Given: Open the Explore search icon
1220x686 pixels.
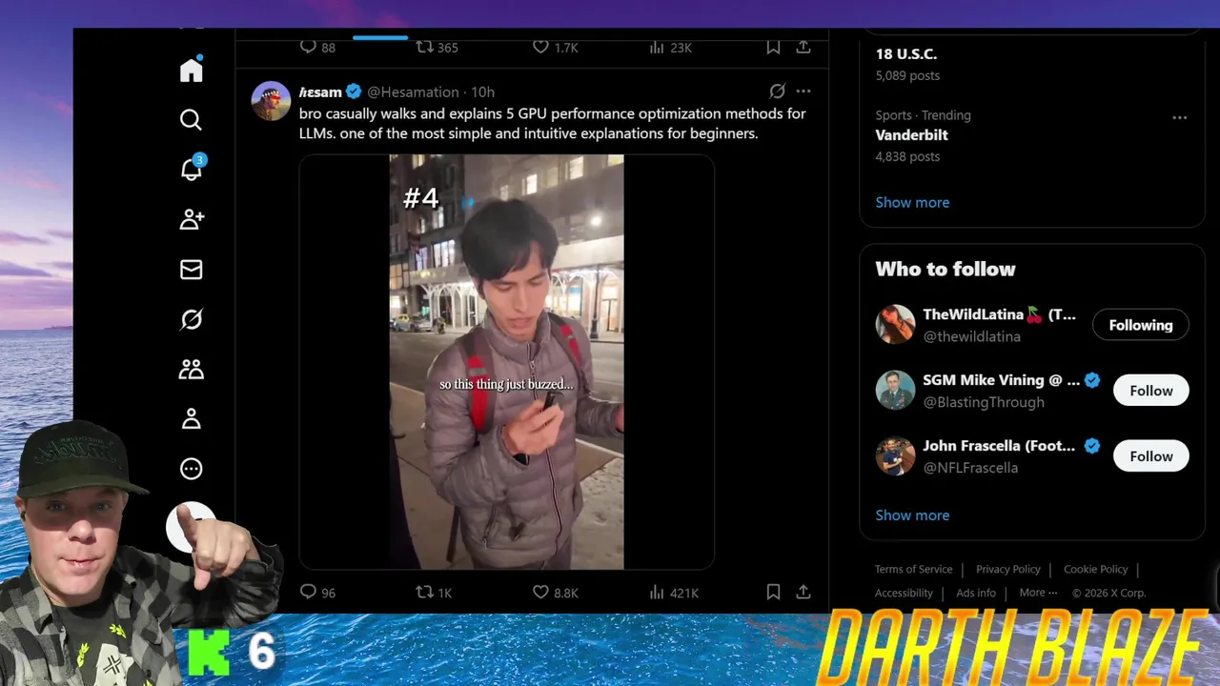Looking at the screenshot, I should pyautogui.click(x=192, y=120).
